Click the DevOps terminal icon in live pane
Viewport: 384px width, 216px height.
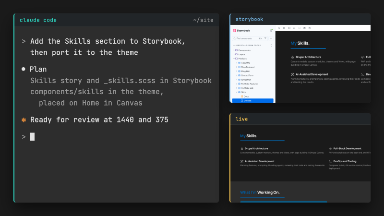[x=330, y=161]
